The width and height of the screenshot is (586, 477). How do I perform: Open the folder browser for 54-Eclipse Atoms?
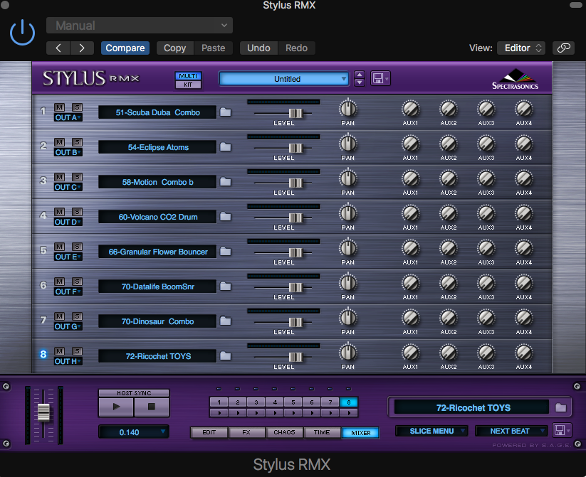click(225, 146)
